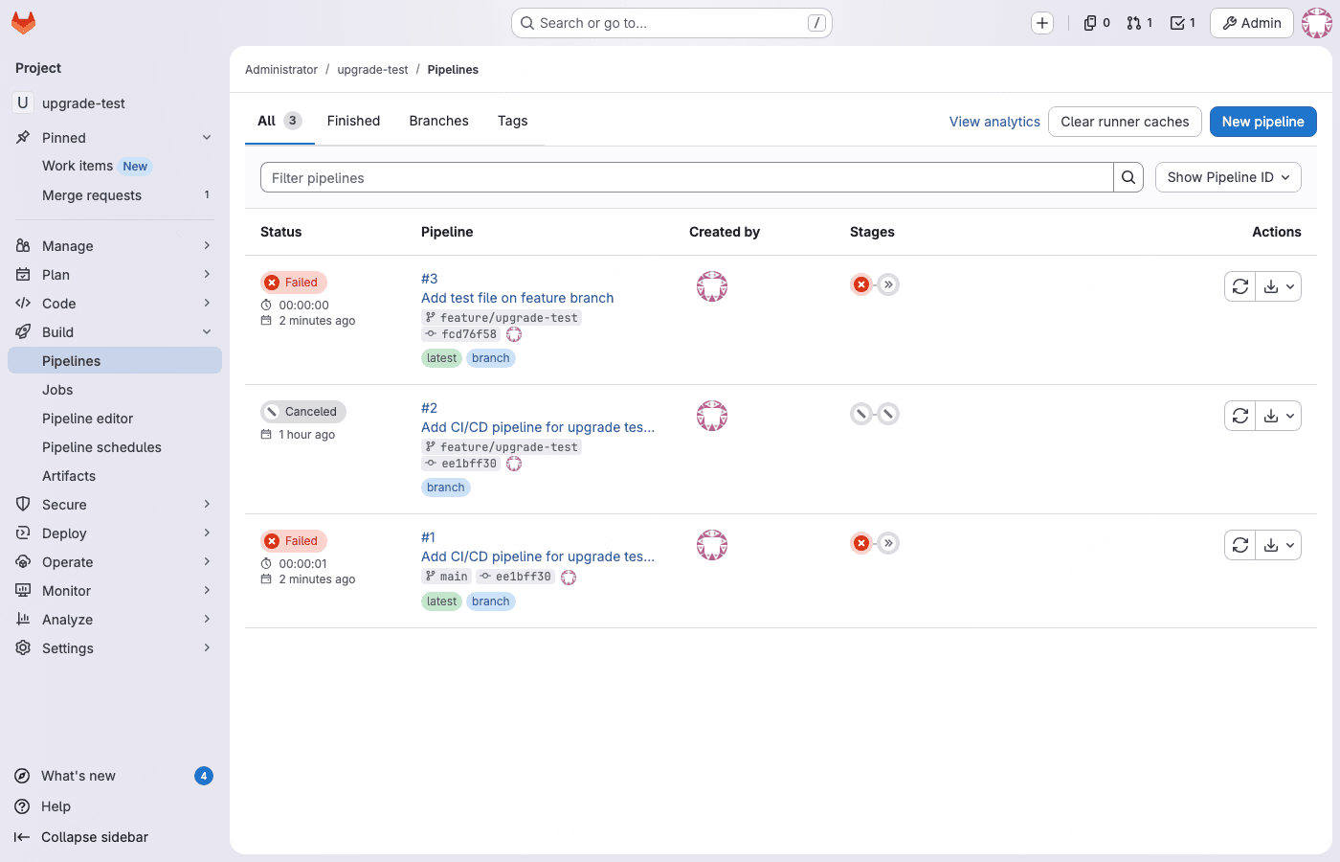
Task: Click the New pipeline button
Action: click(x=1262, y=122)
